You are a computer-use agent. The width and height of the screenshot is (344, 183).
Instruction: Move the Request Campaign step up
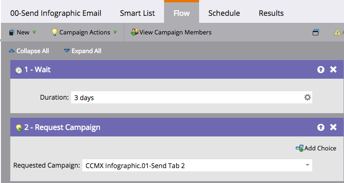pyautogui.click(x=321, y=127)
